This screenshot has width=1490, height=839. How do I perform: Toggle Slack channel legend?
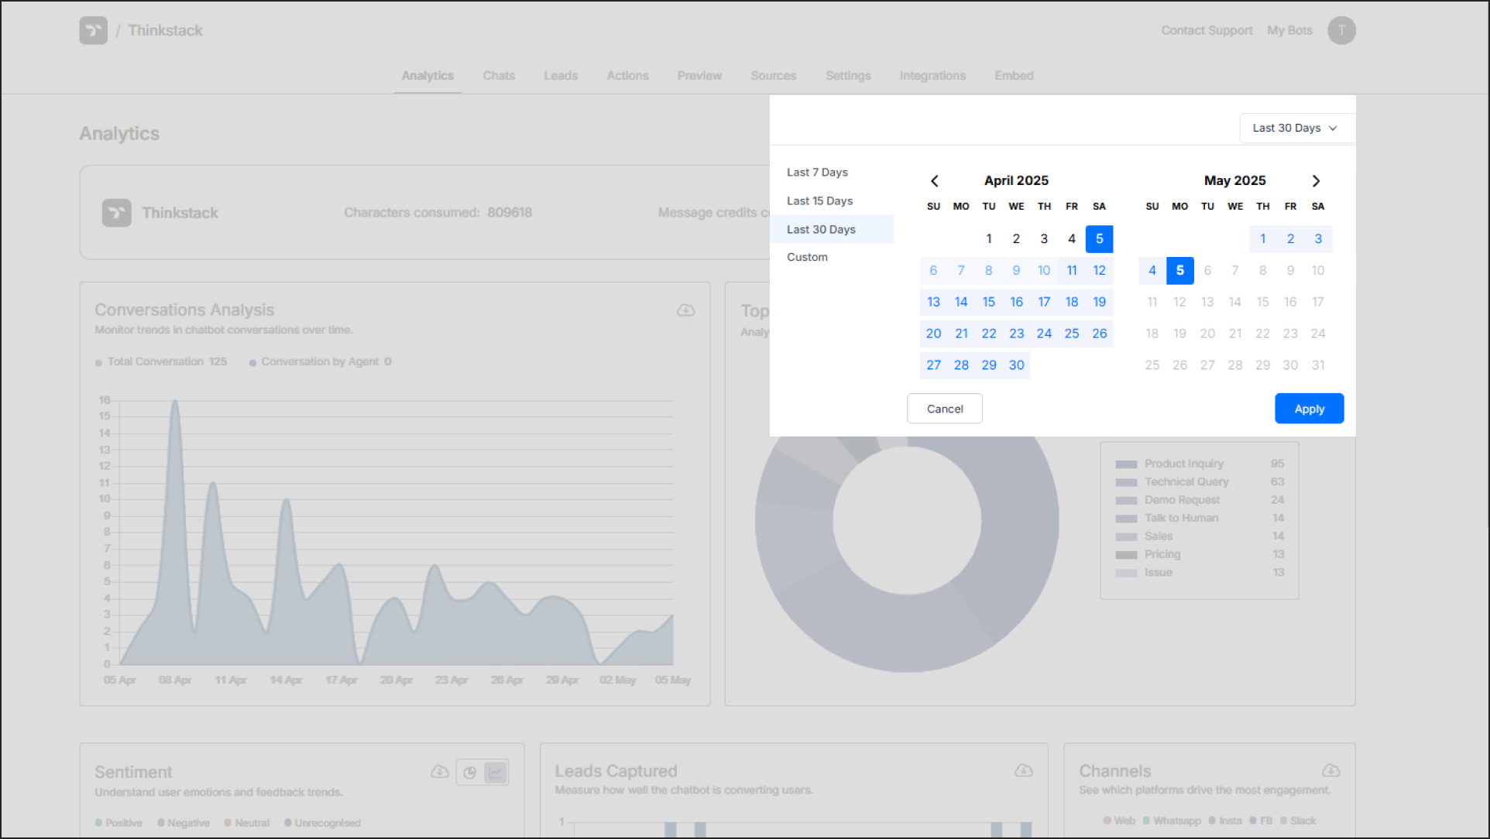1298,820
